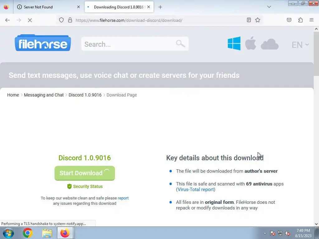Click the FileHorse logo

pyautogui.click(x=43, y=43)
